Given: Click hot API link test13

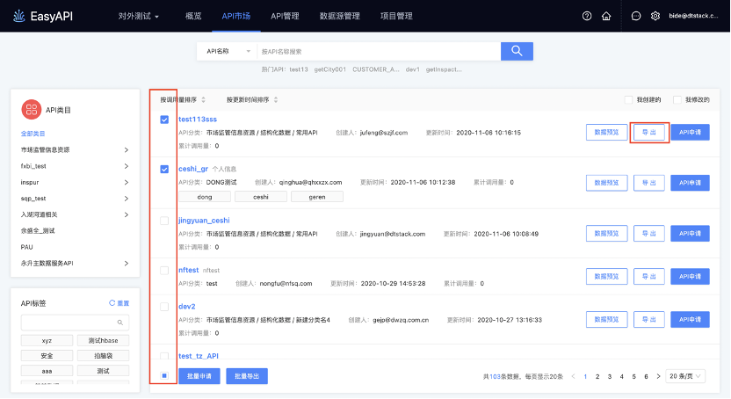Looking at the screenshot, I should click(x=299, y=69).
